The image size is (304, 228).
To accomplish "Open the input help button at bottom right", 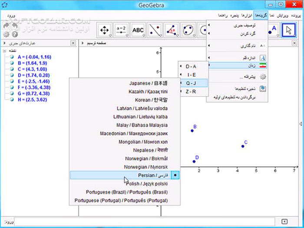I will [284, 221].
